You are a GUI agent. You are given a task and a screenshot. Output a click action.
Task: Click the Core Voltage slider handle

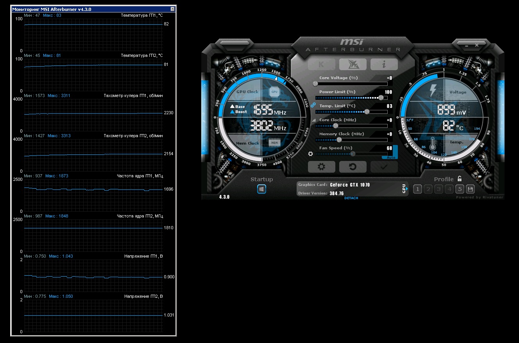coord(316,83)
